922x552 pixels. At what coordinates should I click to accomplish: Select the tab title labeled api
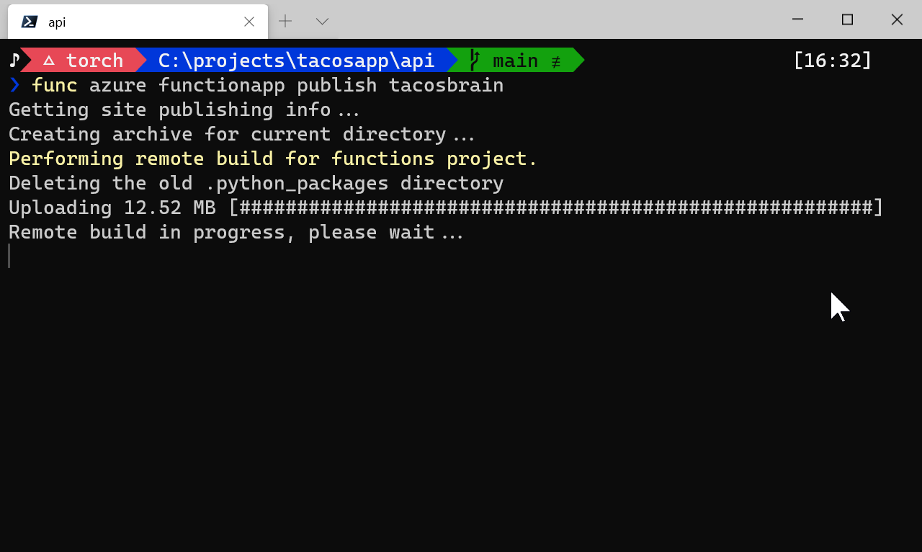pos(55,22)
